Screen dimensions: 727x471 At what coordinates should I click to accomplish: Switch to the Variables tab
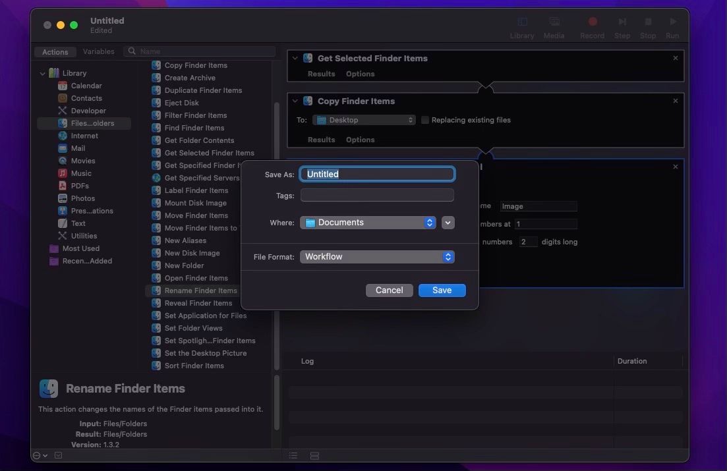[99, 51]
